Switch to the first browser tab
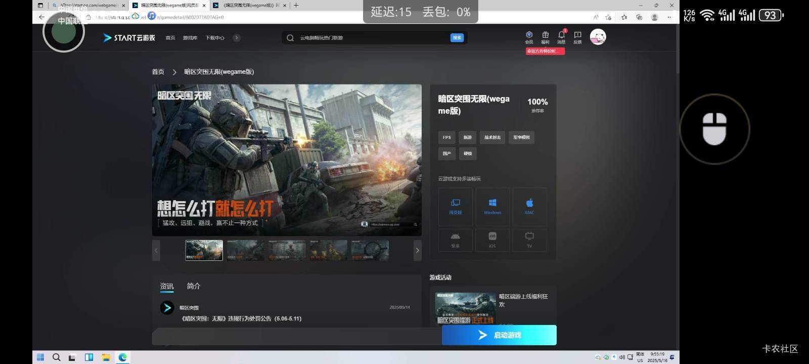The height and width of the screenshot is (364, 809). [88, 6]
